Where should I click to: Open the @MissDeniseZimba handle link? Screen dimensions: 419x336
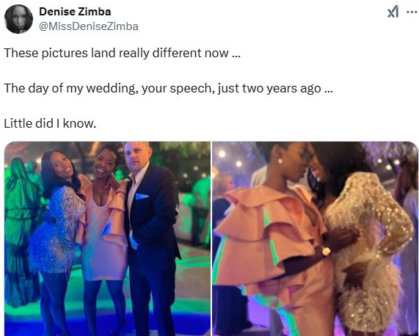(x=89, y=26)
